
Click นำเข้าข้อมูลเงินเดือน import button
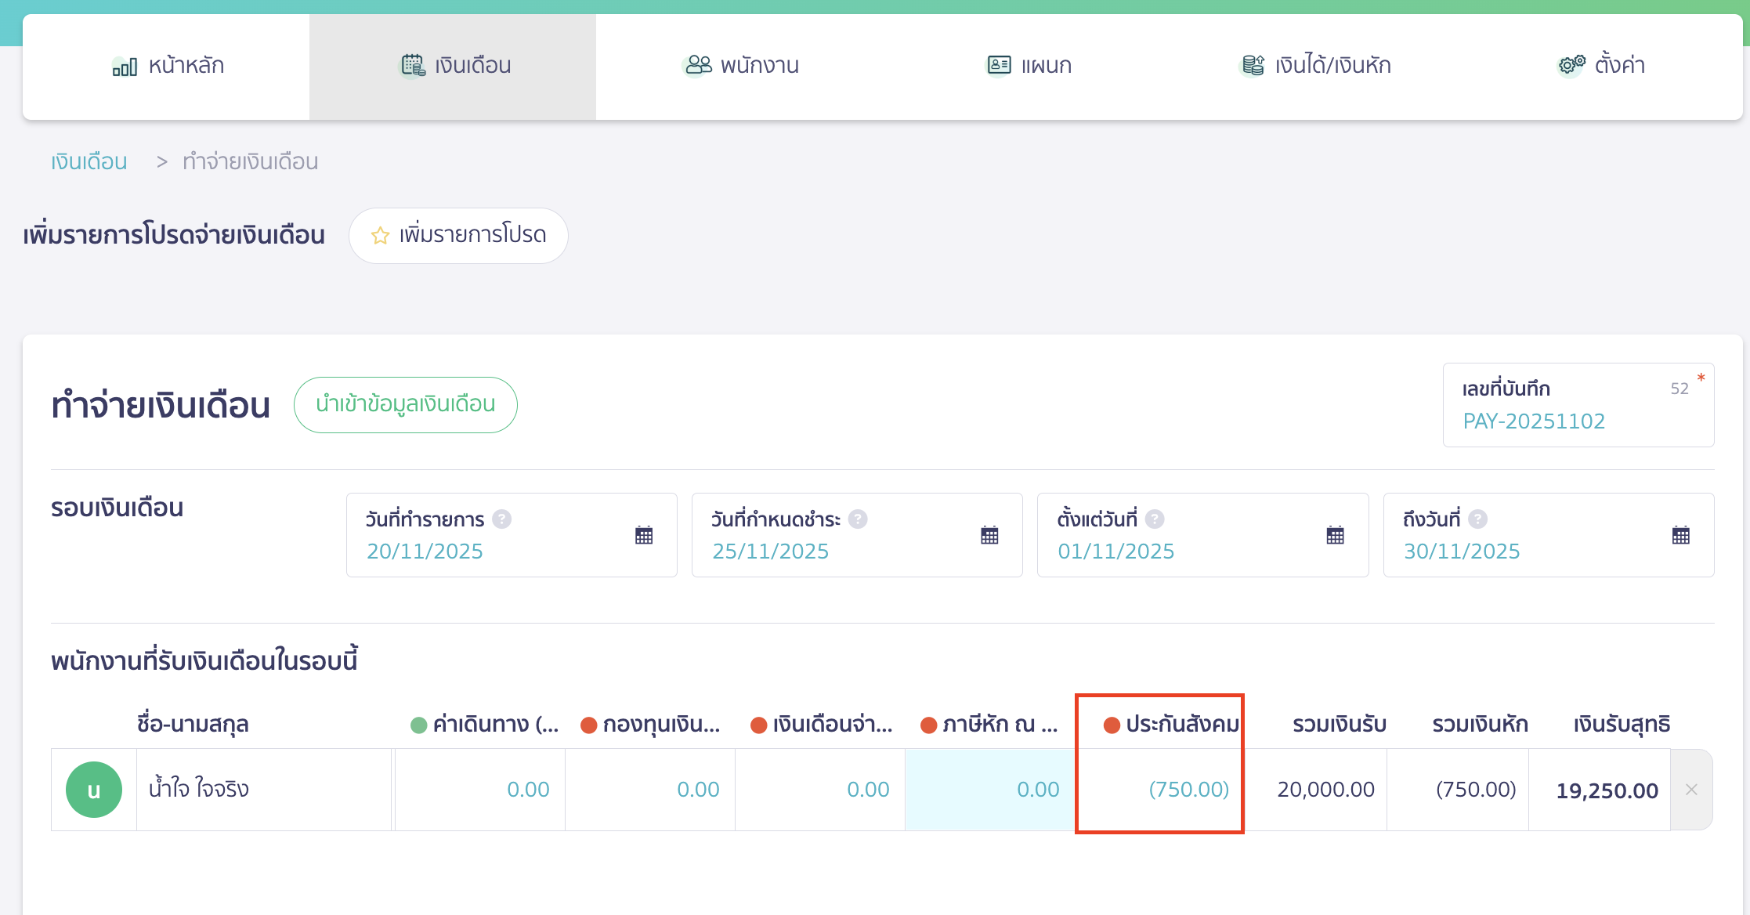[x=405, y=404]
